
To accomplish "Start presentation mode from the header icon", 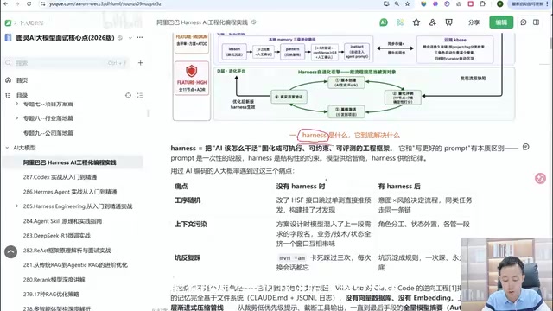I will click(x=448, y=22).
